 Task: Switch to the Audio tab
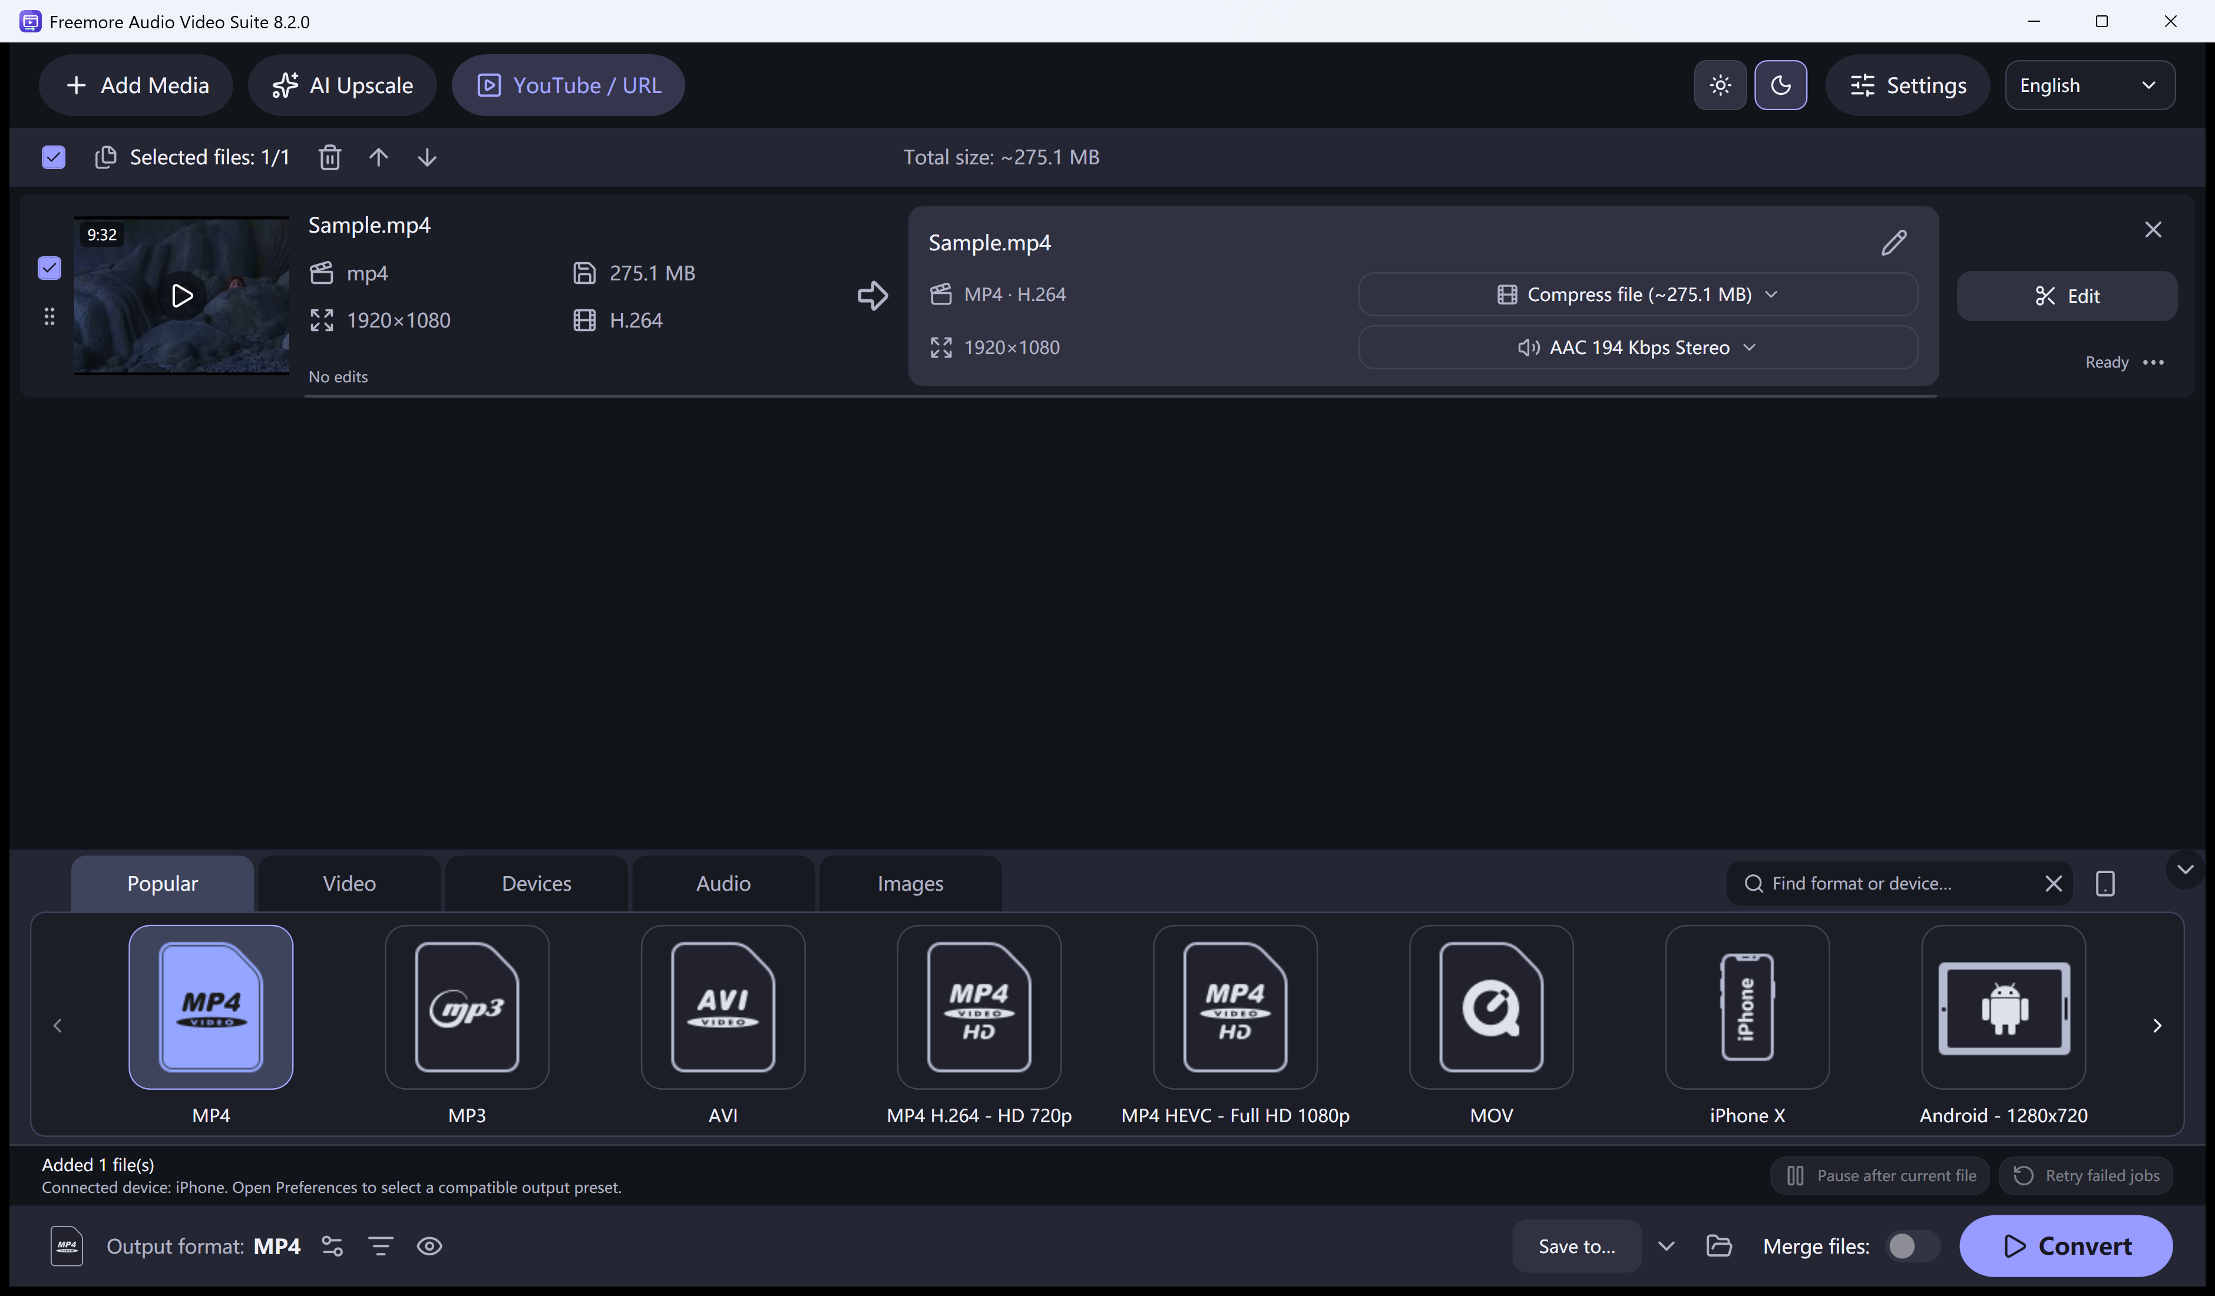(x=723, y=884)
